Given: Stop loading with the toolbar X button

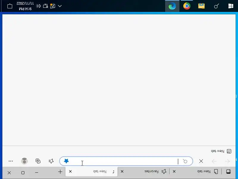Looking at the screenshot, I should (x=201, y=161).
